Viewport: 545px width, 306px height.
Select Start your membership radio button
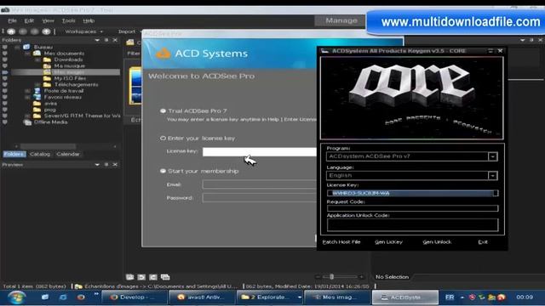pyautogui.click(x=163, y=171)
